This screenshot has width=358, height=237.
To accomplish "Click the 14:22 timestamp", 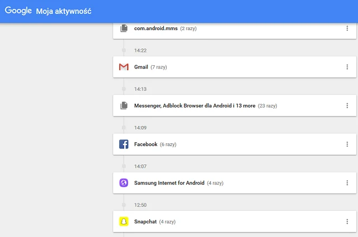I will pyautogui.click(x=140, y=51).
